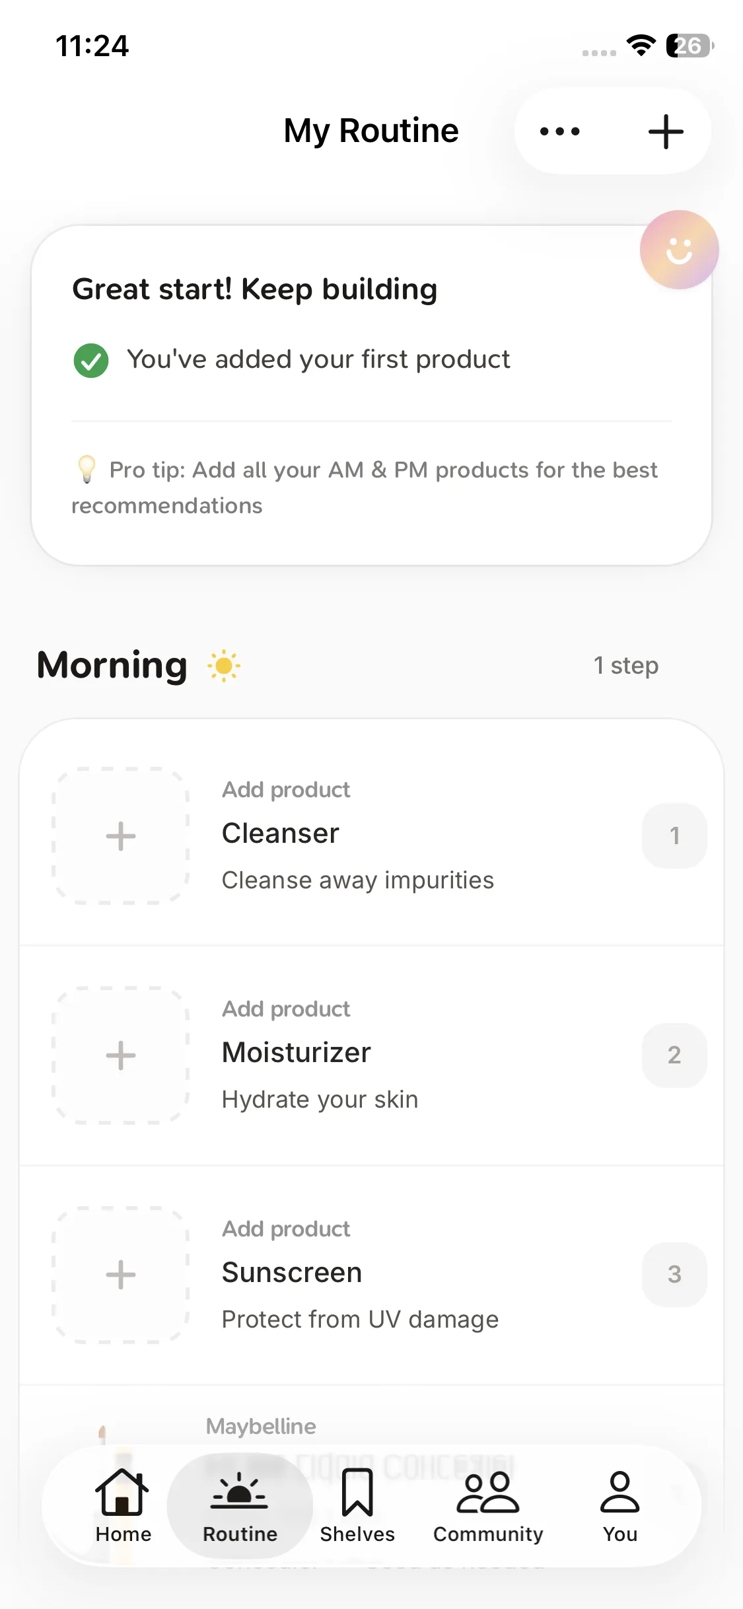Tap the sun icon beside Morning
Image resolution: width=743 pixels, height=1609 pixels.
click(x=224, y=666)
